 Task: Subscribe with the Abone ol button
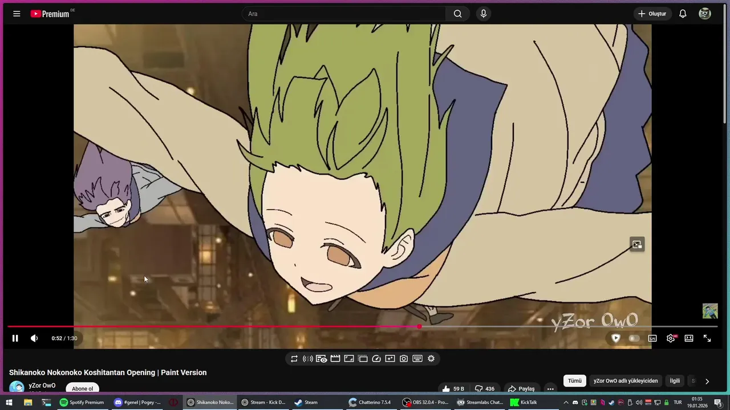pyautogui.click(x=82, y=388)
